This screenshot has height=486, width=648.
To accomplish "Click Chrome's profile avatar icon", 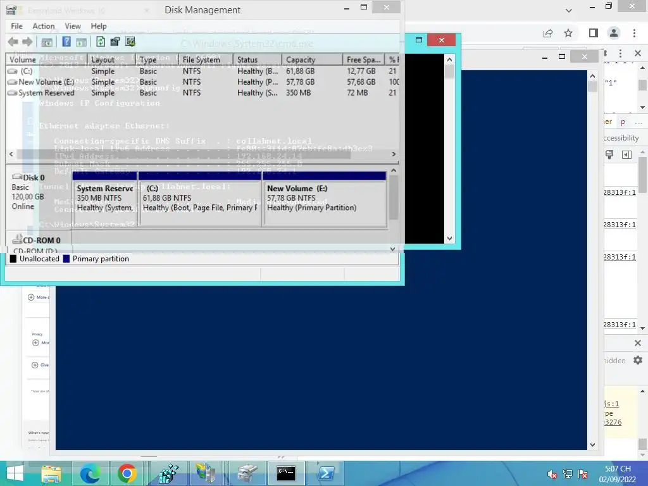I will pos(614,33).
